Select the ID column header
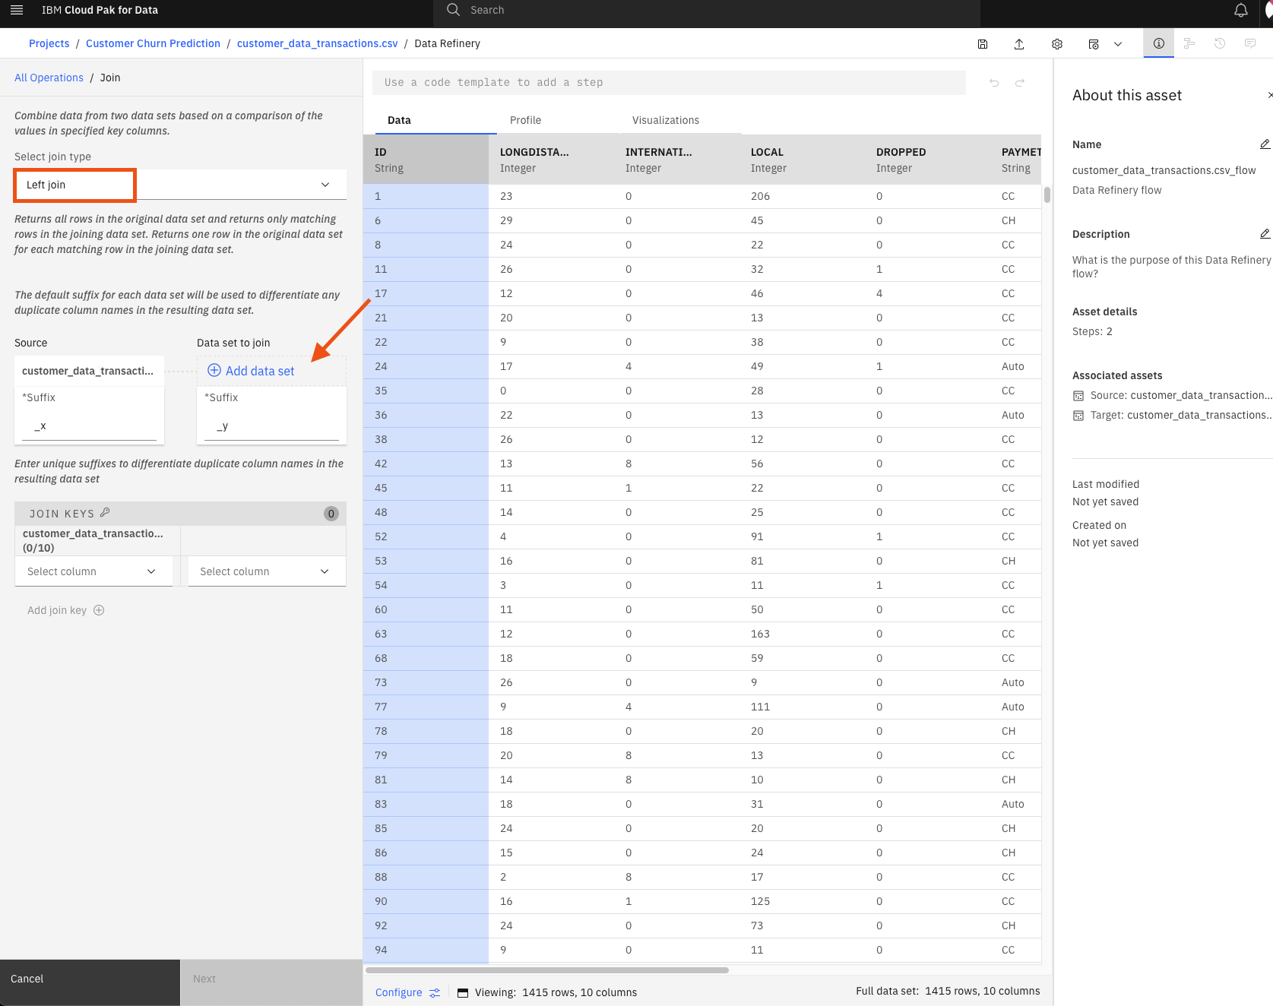This screenshot has height=1006, width=1273. (x=426, y=160)
